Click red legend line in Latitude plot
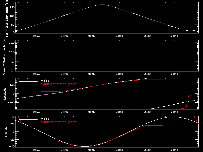Viewport: 203px width, 152px height. (28, 123)
